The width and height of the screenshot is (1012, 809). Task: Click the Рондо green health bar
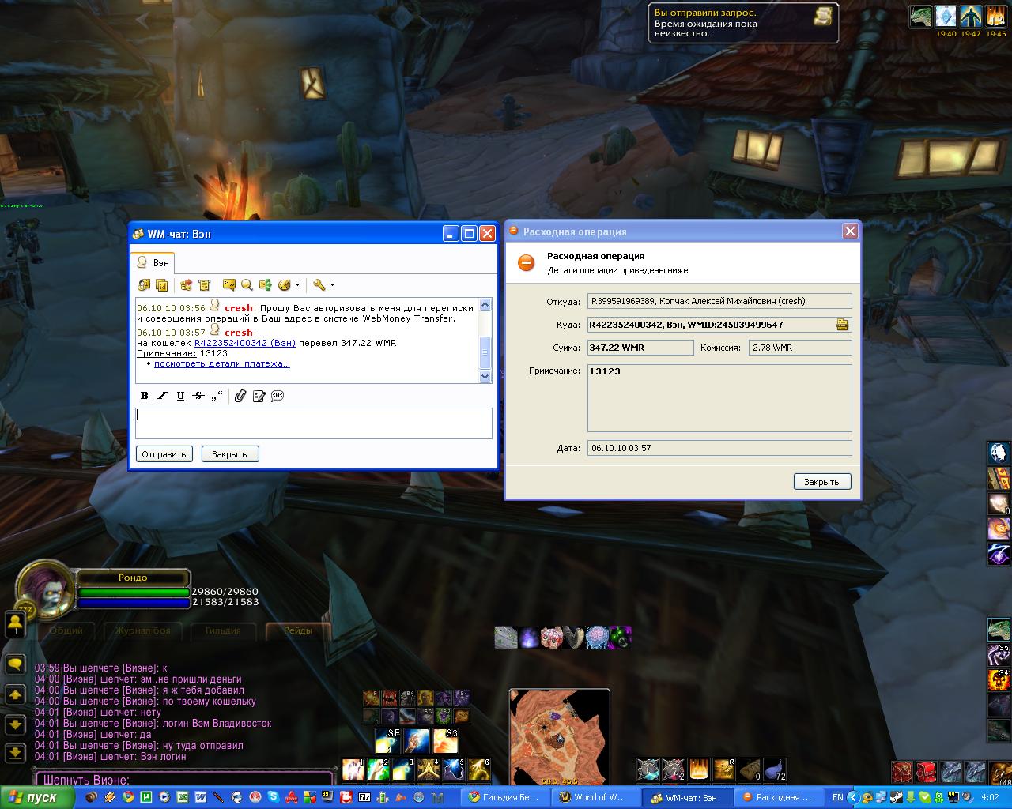click(x=134, y=592)
